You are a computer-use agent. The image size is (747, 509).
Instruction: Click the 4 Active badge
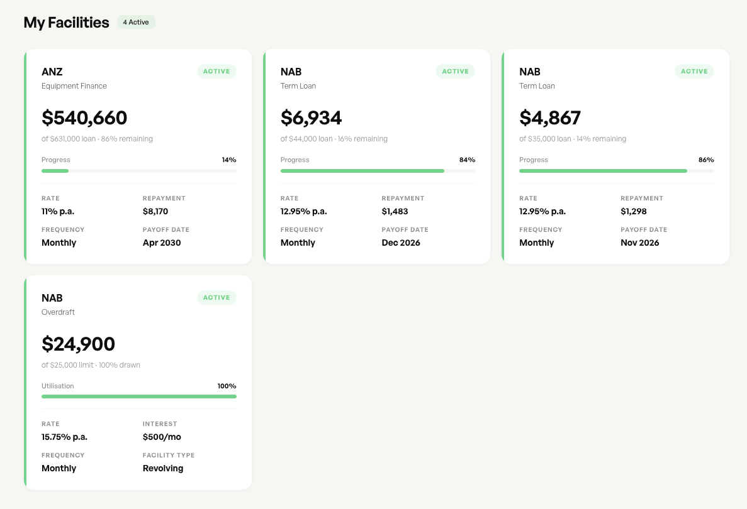137,23
